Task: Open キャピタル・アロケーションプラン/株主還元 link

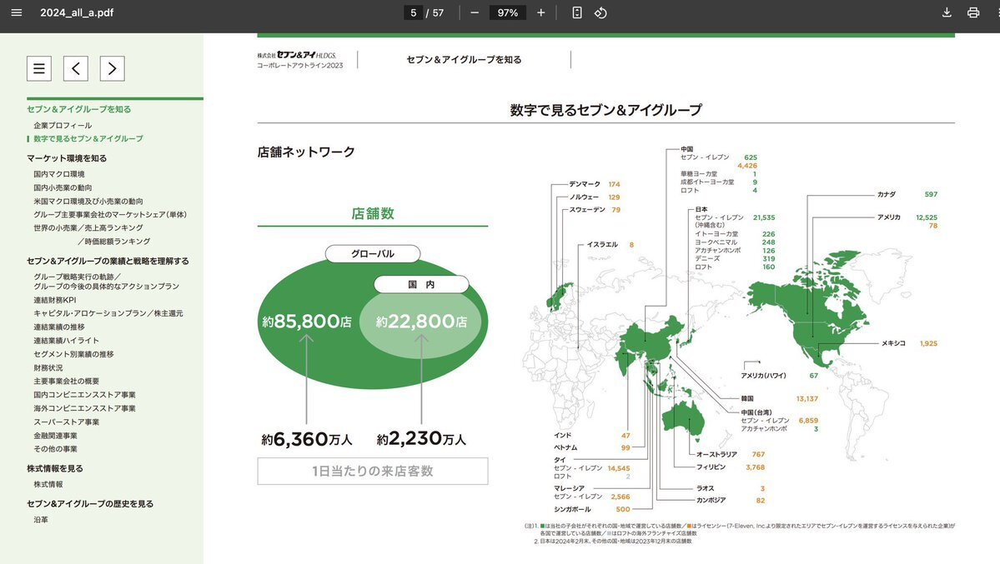Action: [x=108, y=313]
